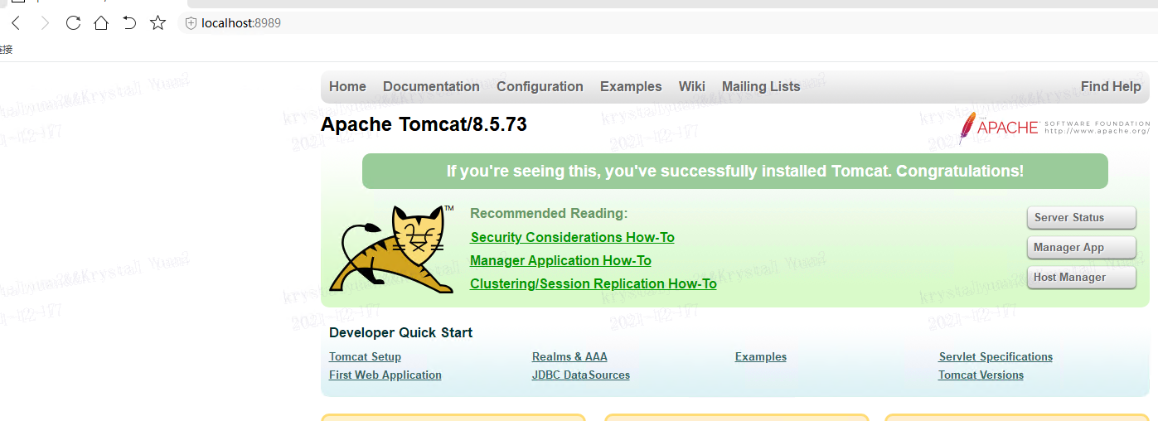
Task: Click the Recommended Reading heading
Action: [x=549, y=213]
